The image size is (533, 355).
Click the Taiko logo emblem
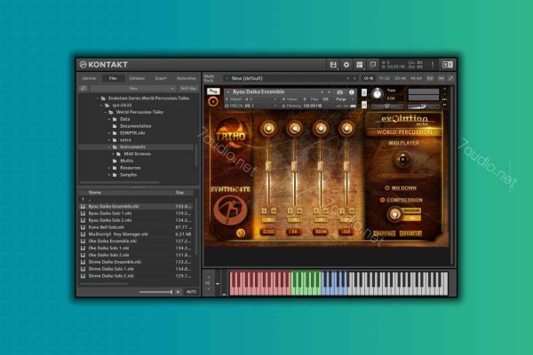[231, 133]
